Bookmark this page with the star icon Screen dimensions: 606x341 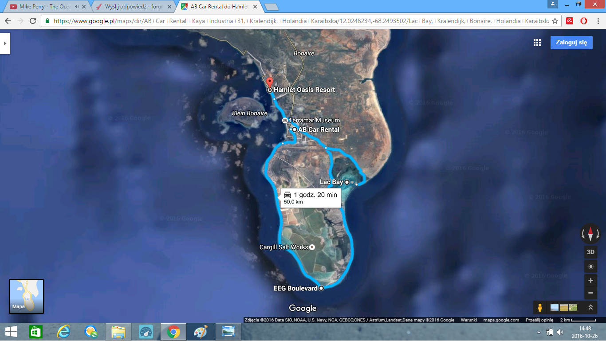click(555, 21)
